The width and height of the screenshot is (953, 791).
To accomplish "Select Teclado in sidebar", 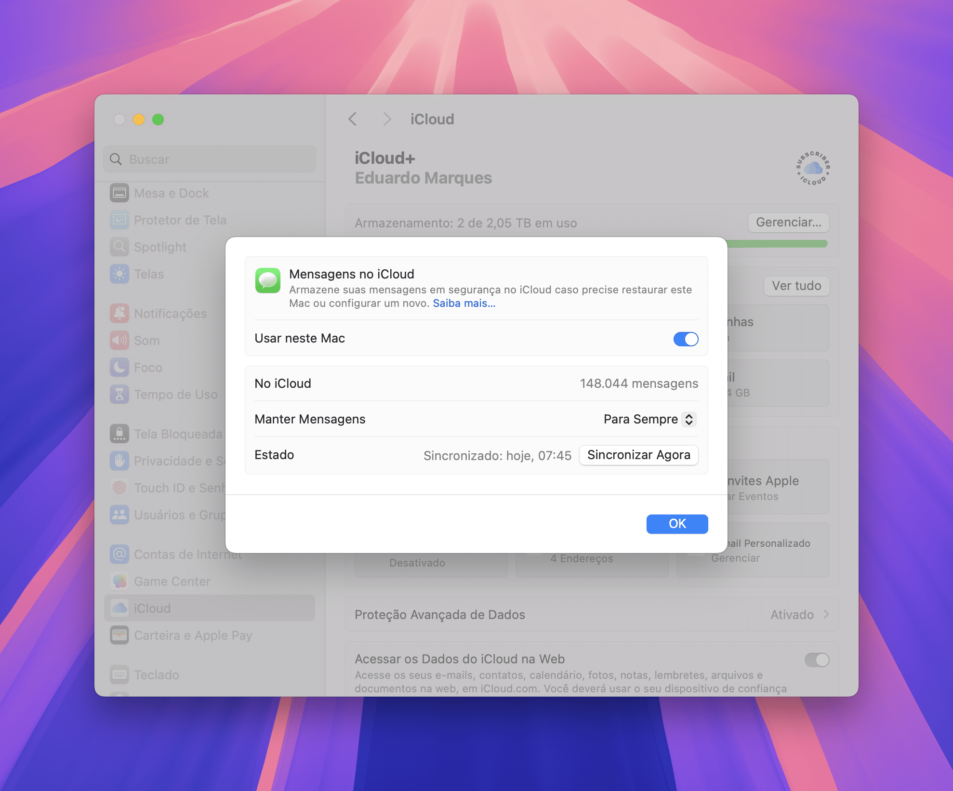I will click(x=210, y=675).
